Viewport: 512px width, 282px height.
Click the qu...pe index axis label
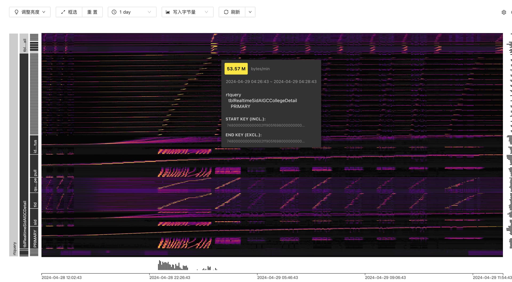[34, 185]
